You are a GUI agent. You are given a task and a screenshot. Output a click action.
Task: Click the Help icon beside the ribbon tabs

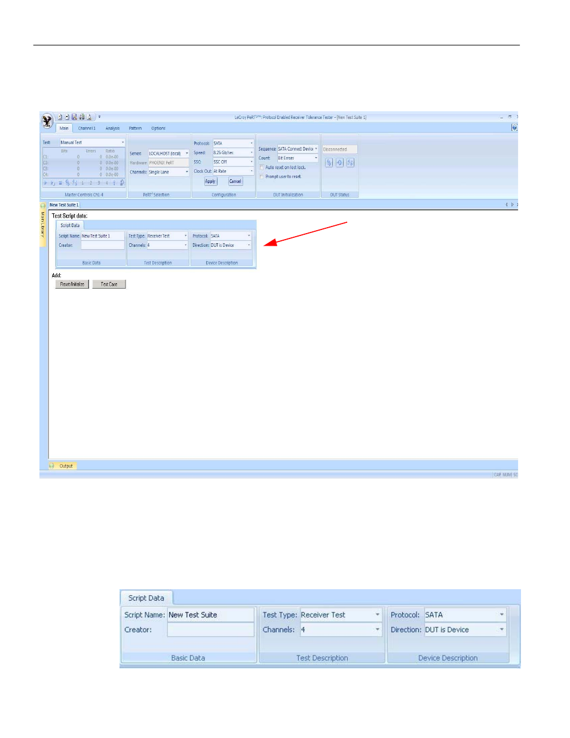click(x=514, y=128)
